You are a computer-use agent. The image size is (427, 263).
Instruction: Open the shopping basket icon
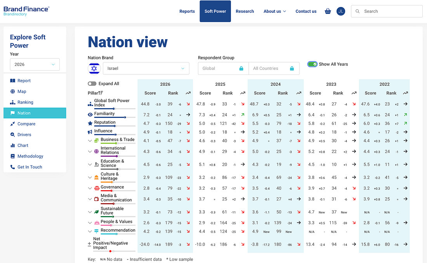click(328, 11)
